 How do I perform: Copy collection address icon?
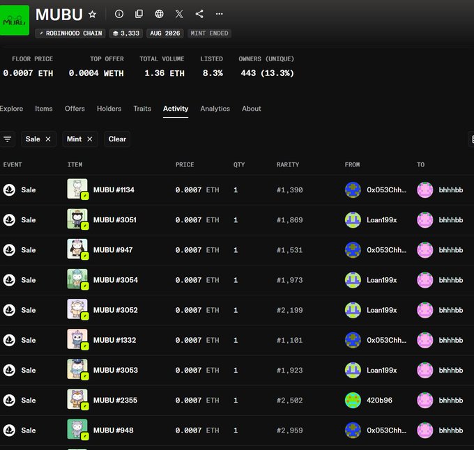[x=139, y=14]
